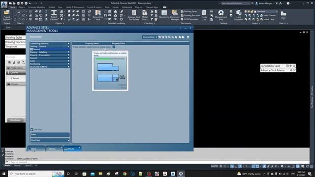Click the last icon in Management Tools toolbar
315x177 pixels.
tap(188, 37)
